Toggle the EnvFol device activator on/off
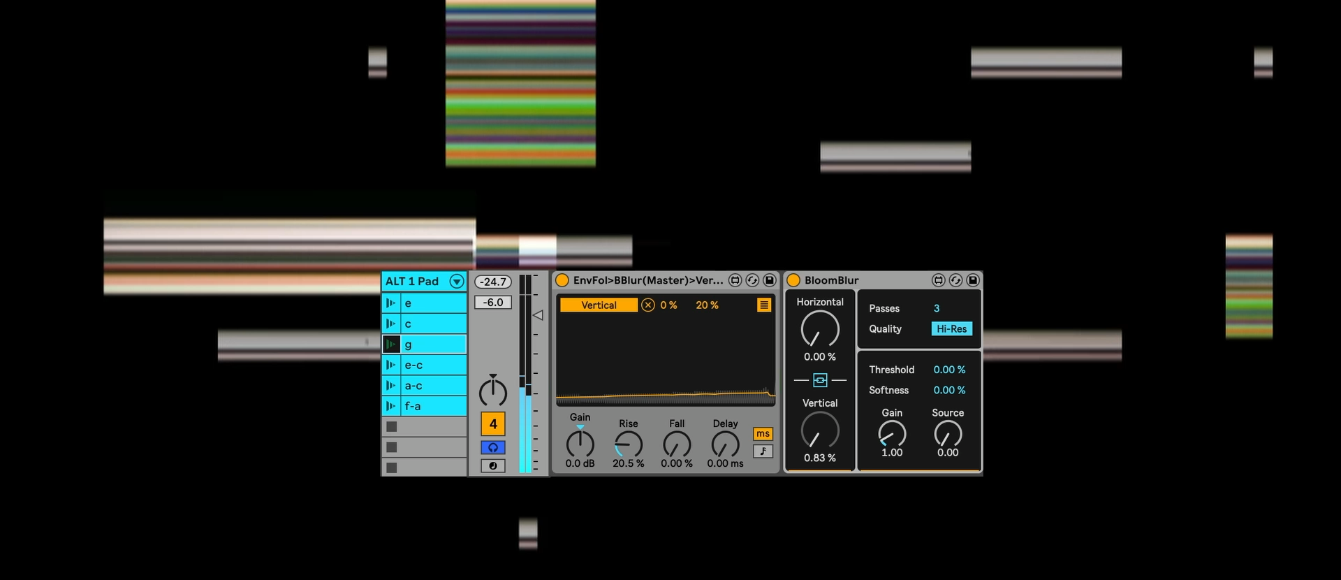This screenshot has width=1341, height=580. click(562, 280)
